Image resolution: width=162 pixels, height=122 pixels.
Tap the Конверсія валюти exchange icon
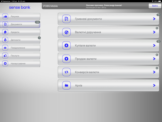[x=66, y=72]
